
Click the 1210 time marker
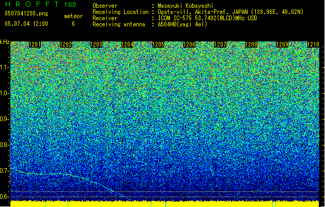313,45
